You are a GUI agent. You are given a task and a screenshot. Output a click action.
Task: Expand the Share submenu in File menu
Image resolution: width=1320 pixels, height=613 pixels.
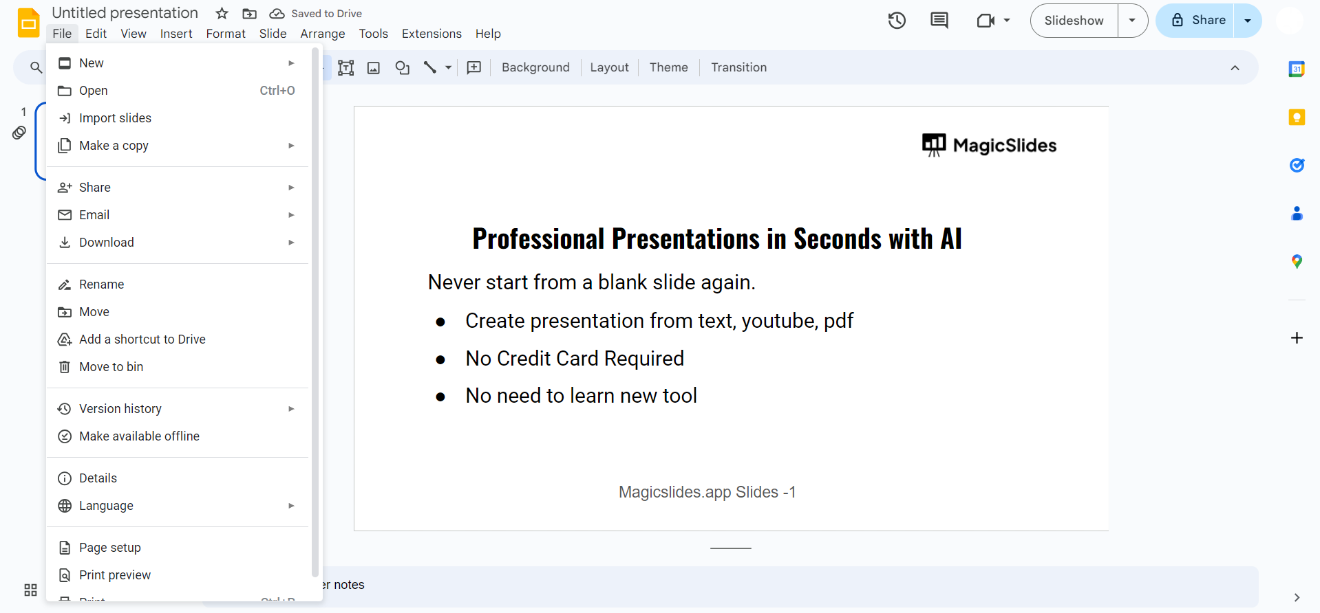click(x=291, y=188)
